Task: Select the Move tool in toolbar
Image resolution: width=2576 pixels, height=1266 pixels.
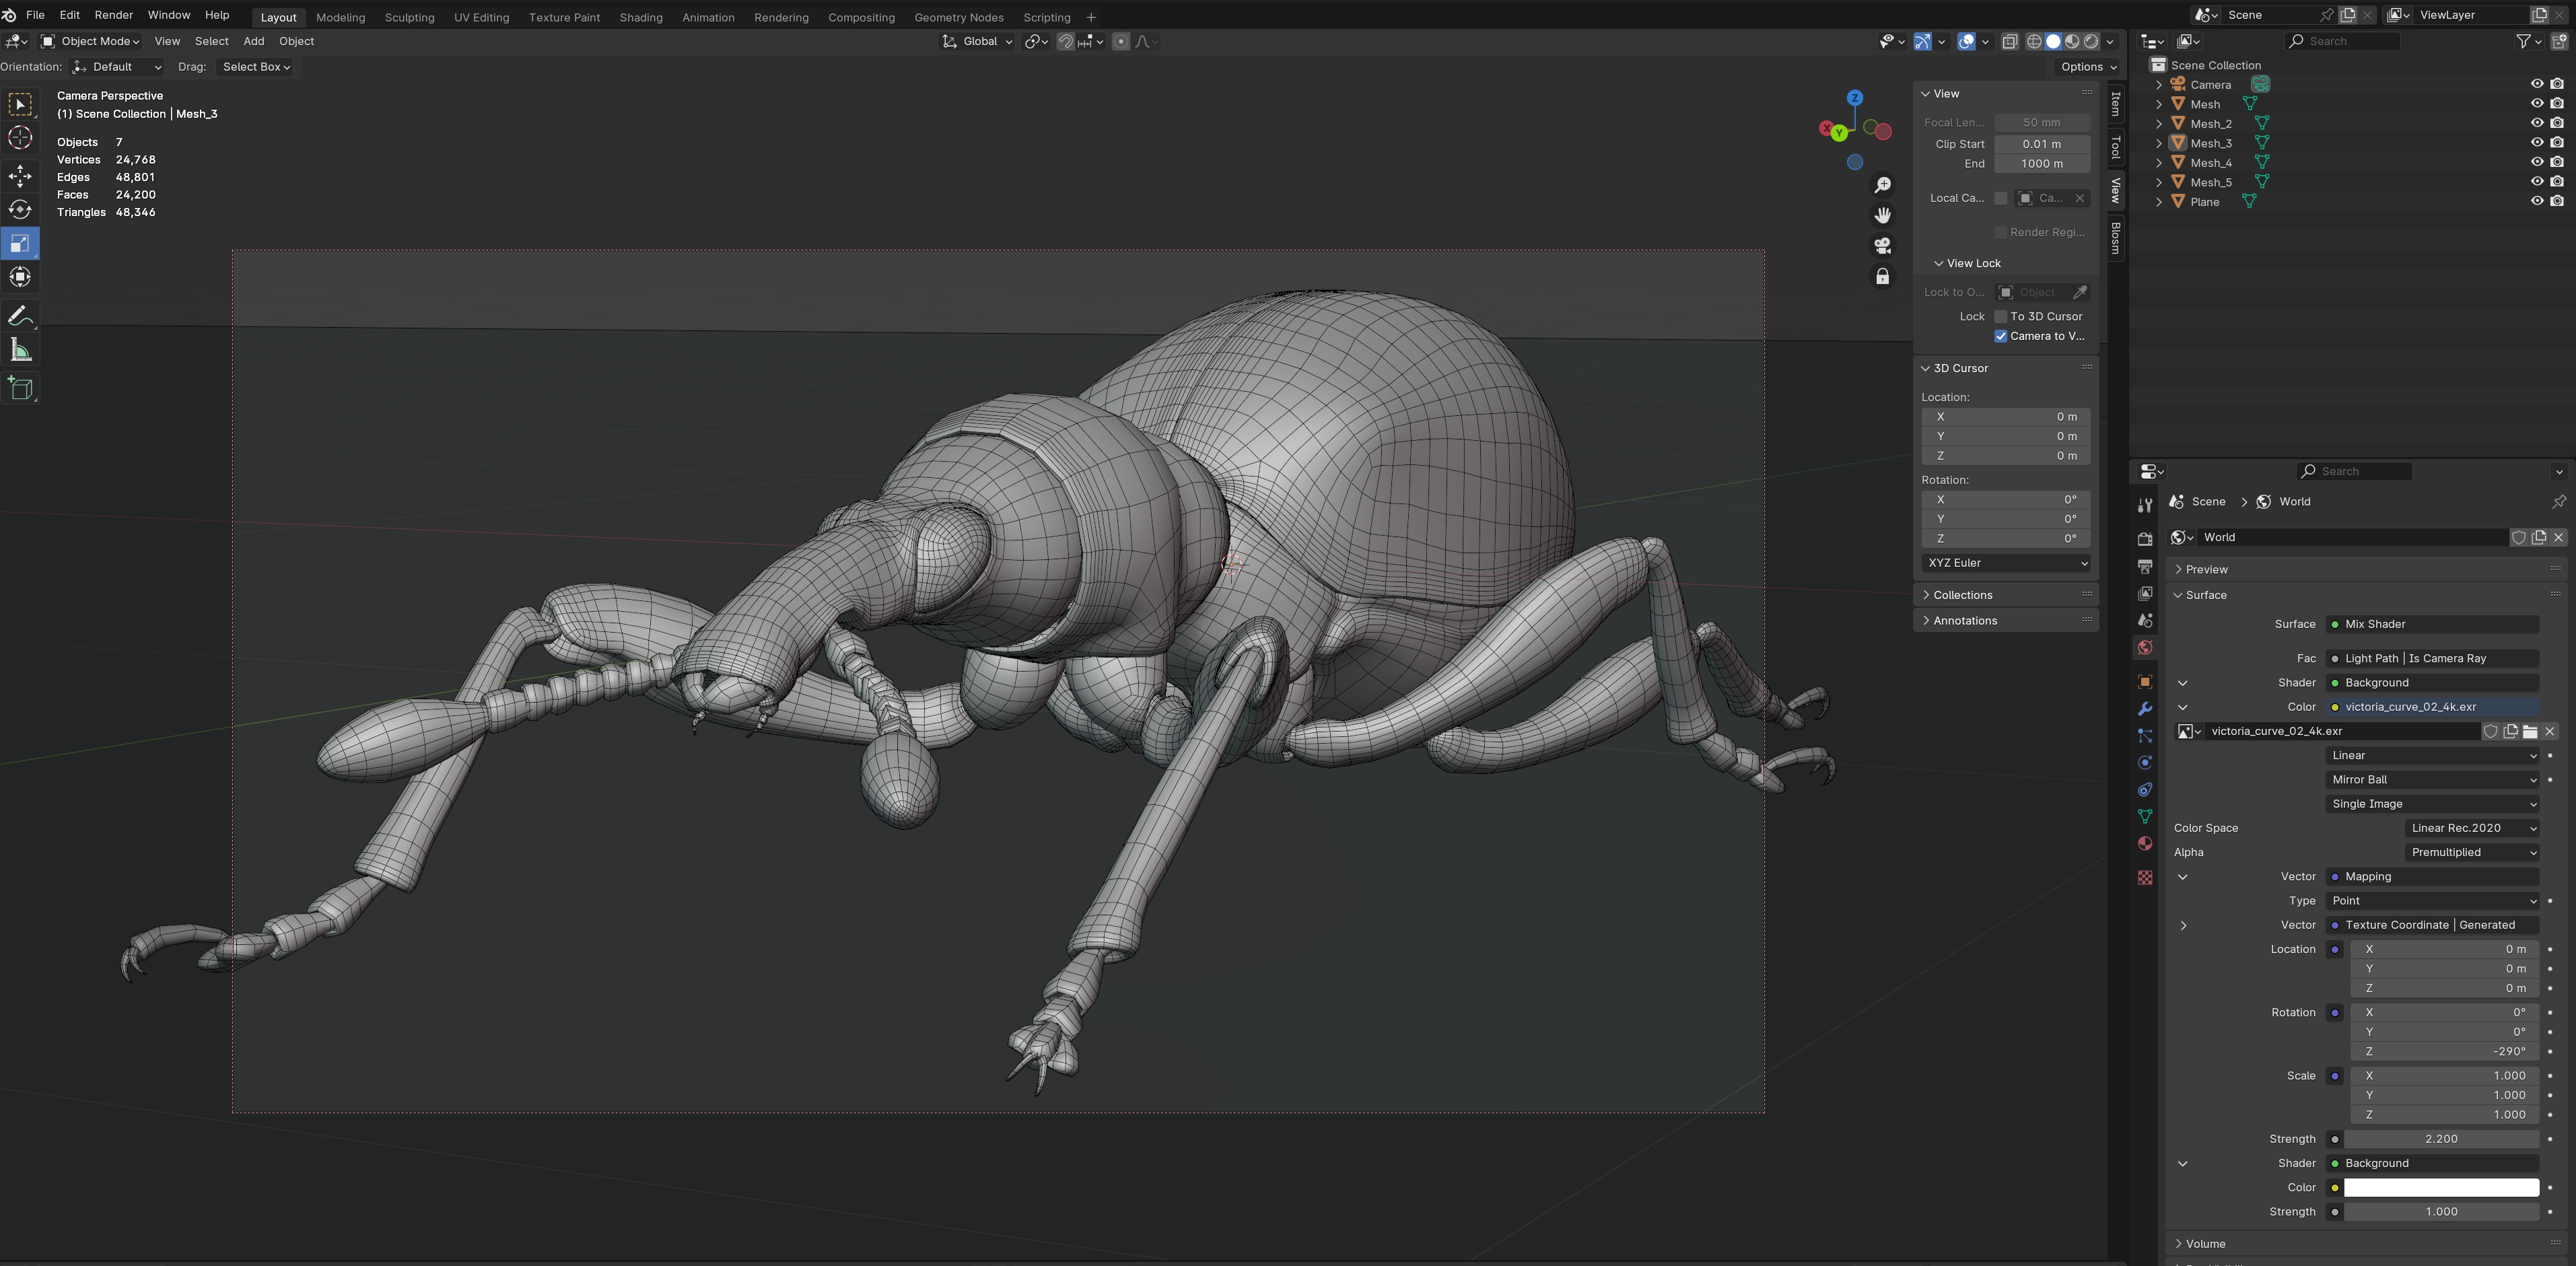Action: [x=20, y=177]
